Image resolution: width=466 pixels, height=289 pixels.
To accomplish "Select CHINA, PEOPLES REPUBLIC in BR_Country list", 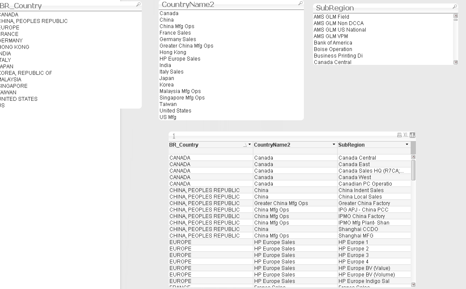I will [x=34, y=21].
